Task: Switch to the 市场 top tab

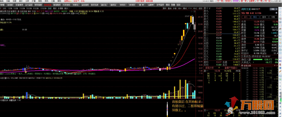Action: (x=83, y=1)
